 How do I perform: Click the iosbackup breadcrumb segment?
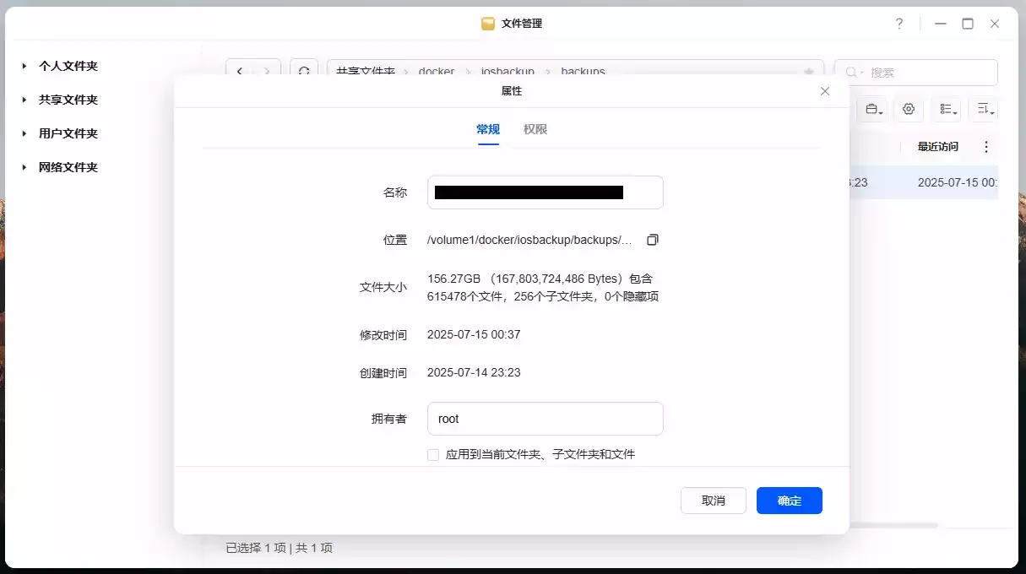[x=508, y=72]
